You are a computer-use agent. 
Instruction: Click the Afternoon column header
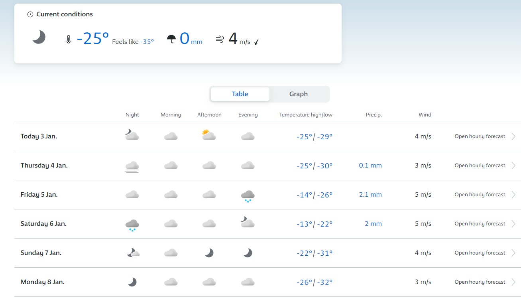point(209,115)
